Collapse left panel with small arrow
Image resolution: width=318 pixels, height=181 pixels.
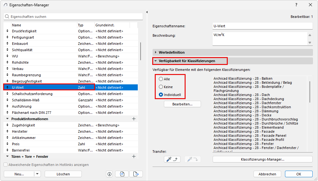pyautogui.click(x=147, y=12)
